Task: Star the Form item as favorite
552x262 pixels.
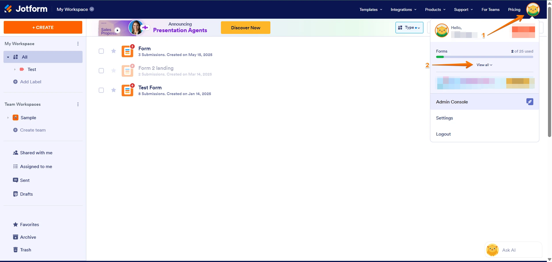Action: click(x=113, y=51)
